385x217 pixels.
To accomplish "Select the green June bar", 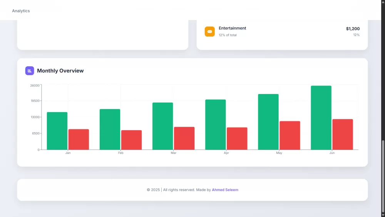I will 321,118.
